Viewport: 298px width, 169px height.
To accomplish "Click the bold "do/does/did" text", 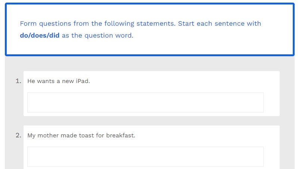I will click(x=40, y=36).
